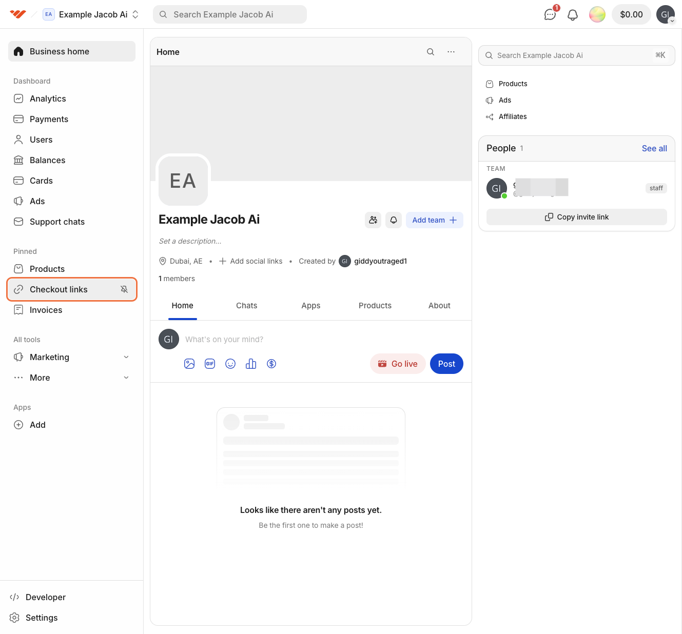Click the blue Post button
Image resolution: width=682 pixels, height=634 pixels.
446,364
